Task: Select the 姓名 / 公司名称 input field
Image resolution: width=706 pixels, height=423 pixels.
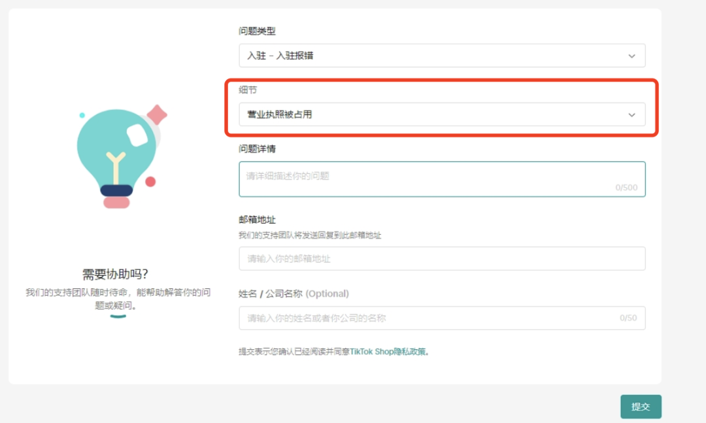Action: (425, 318)
